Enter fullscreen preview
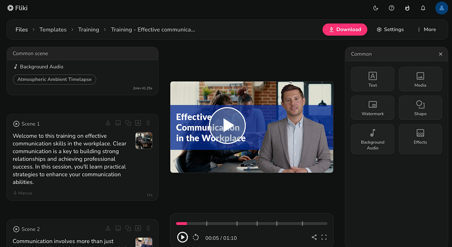Viewport: 452px width, 247px height. click(324, 237)
